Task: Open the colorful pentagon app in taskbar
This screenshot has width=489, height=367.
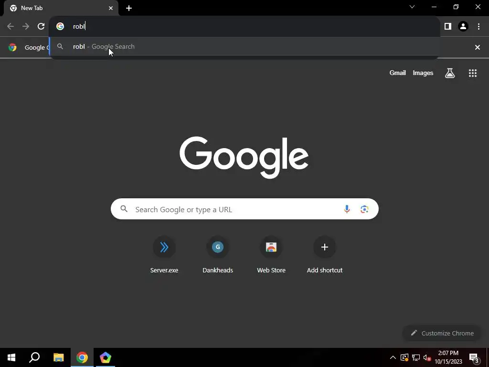Action: [106, 357]
